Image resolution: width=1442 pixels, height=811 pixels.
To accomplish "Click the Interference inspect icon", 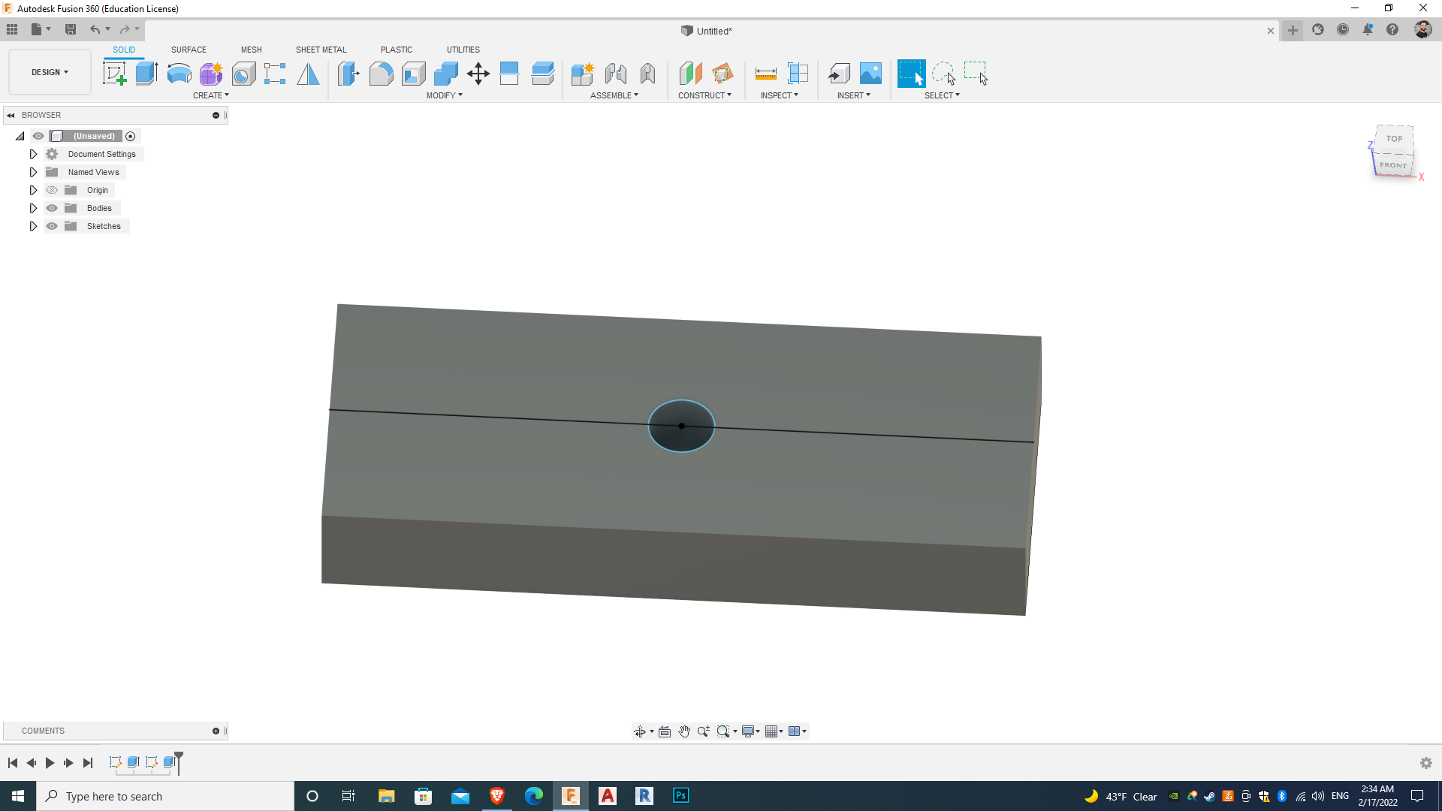I will [x=798, y=74].
